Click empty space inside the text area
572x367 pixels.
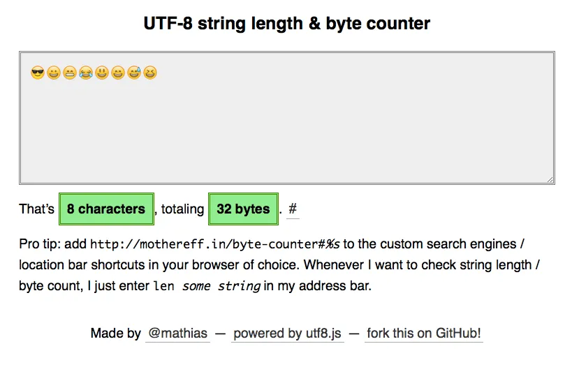tap(286, 133)
